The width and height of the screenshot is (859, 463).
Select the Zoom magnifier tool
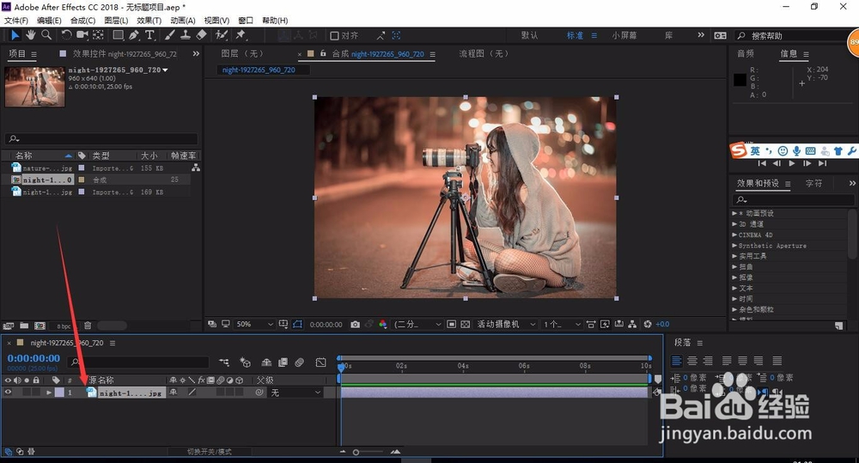pos(46,35)
